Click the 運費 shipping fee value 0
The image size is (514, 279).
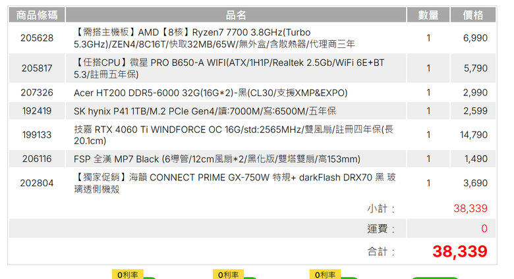coord(484,228)
